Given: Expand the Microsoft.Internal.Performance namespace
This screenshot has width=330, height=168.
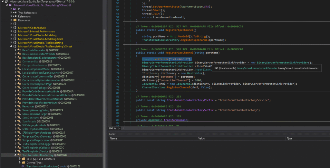Looking at the screenshot, I should pos(11,31).
